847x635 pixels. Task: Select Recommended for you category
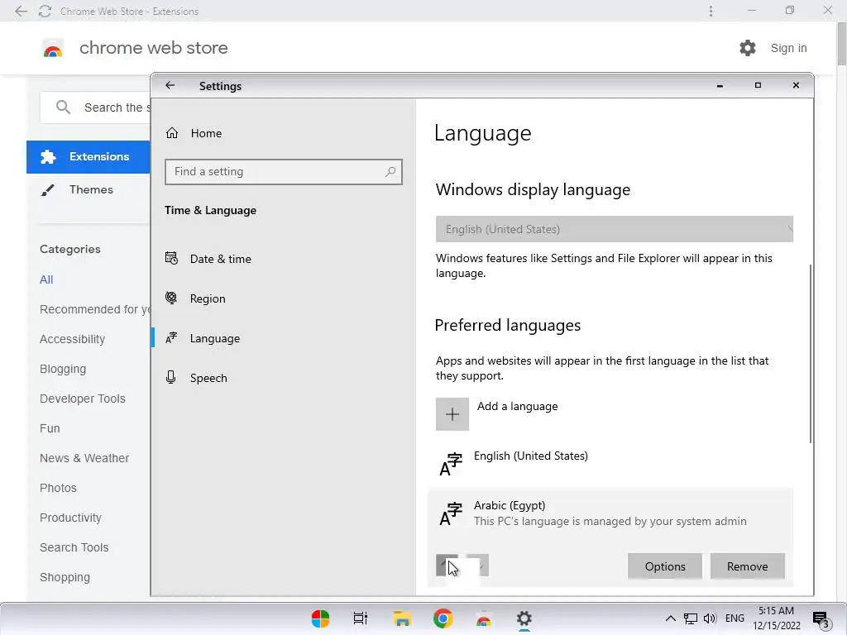click(94, 309)
